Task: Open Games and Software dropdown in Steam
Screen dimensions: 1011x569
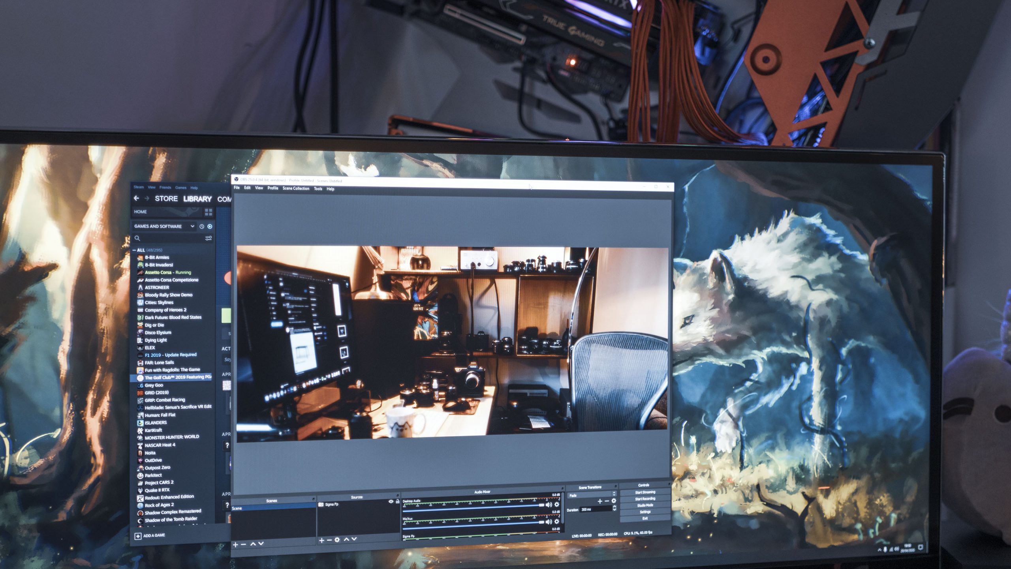Action: pyautogui.click(x=164, y=226)
